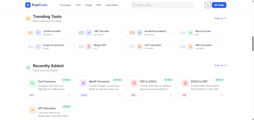Open the Text menu item

point(78,5)
